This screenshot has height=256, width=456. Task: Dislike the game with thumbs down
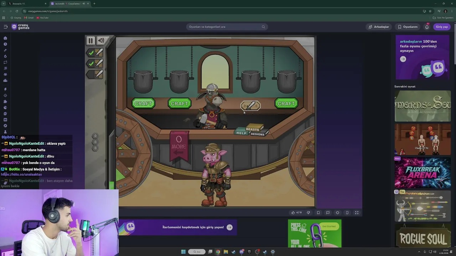click(309, 213)
